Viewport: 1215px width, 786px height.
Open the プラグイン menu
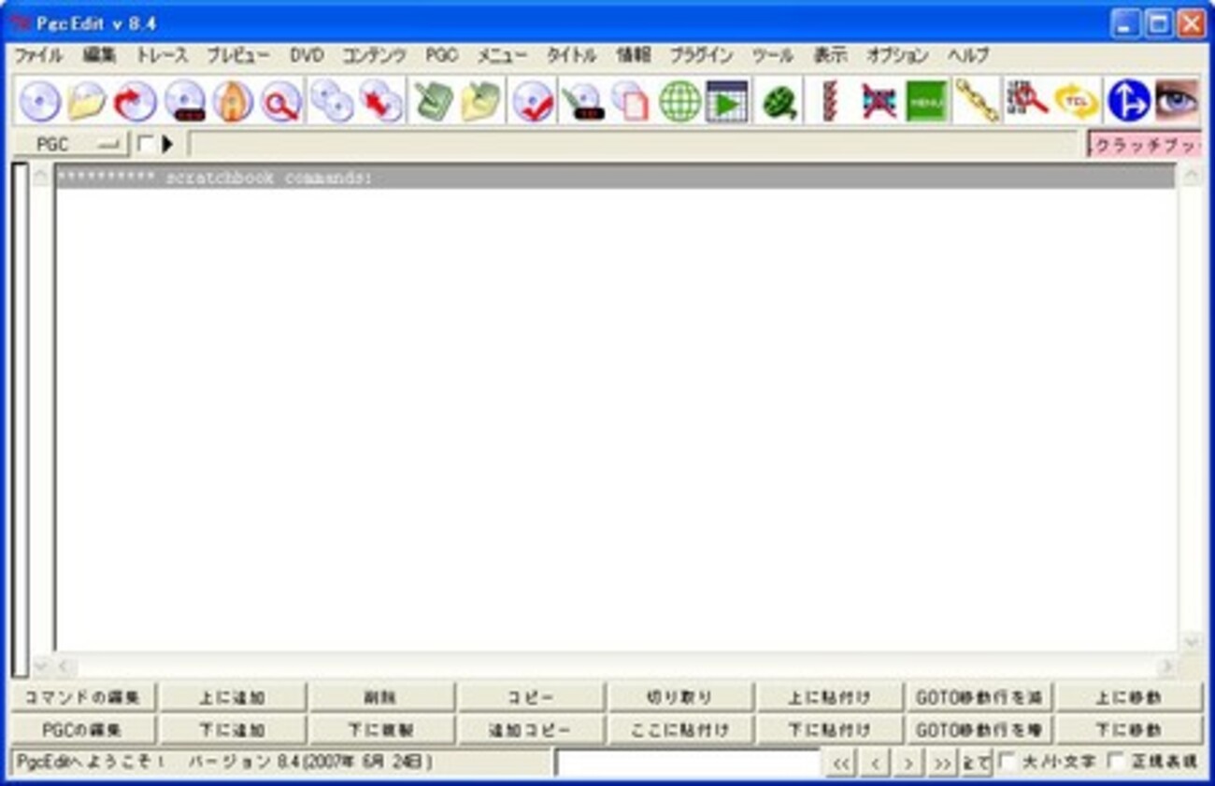pos(701,55)
